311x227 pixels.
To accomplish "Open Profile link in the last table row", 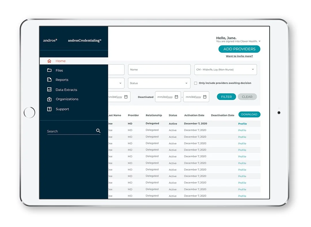I will tap(242, 196).
